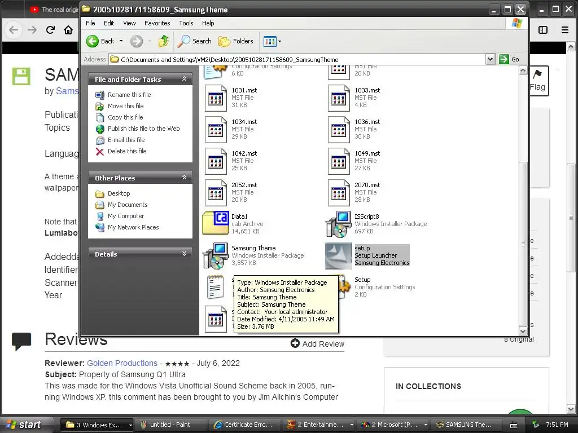Open Golden Productions reviewer link
Image resolution: width=578 pixels, height=433 pixels.
122,363
